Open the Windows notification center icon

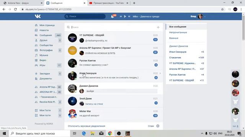(x=239, y=134)
